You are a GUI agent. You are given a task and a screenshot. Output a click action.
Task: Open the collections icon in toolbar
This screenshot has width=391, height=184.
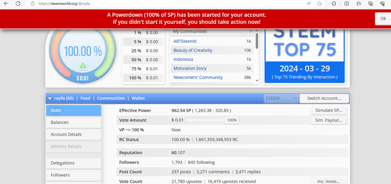(371, 4)
